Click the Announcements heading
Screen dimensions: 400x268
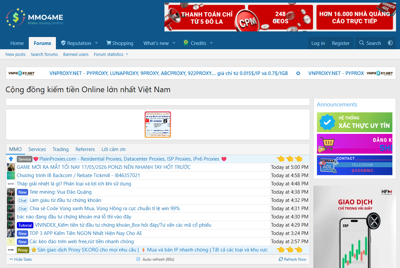337,104
